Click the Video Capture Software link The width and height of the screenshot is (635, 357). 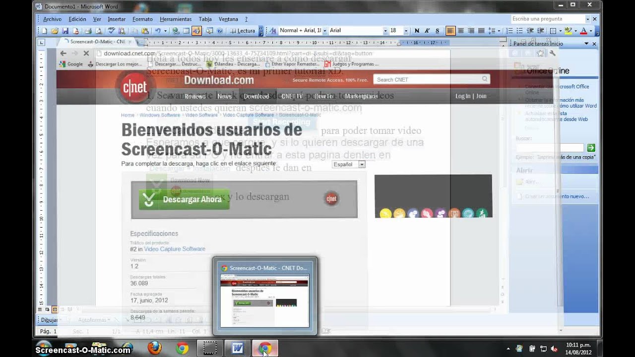[x=174, y=249]
